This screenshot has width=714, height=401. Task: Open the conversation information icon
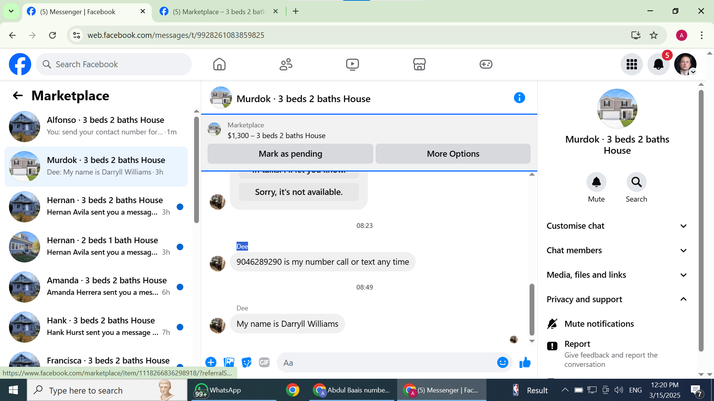click(519, 98)
